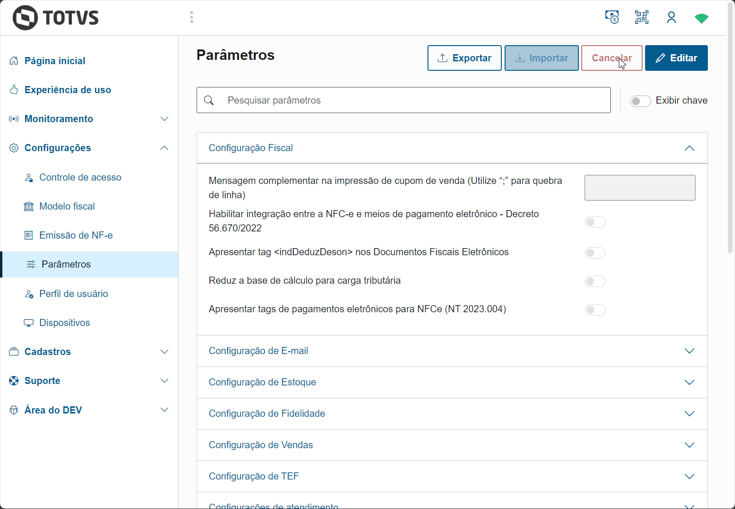
Task: Click the green connection status icon
Action: [x=701, y=19]
